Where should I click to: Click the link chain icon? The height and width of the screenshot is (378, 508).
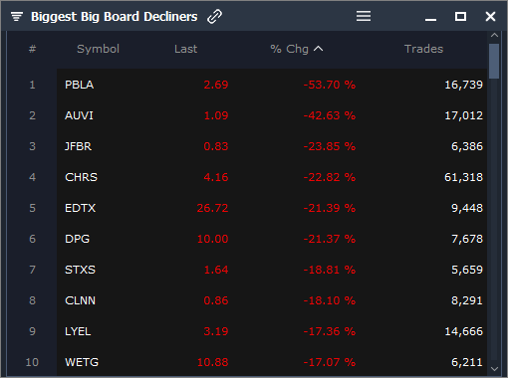[214, 16]
